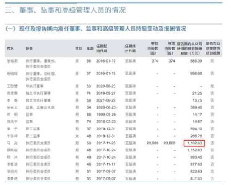Click 邹迎光's start date 2017-09-07
Screen dimensions: 231x185
106,172
